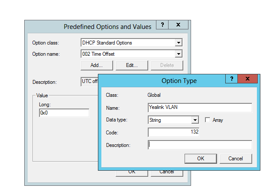266x191 pixels.
Task: Click the Code field showing 132
Action: point(174,132)
